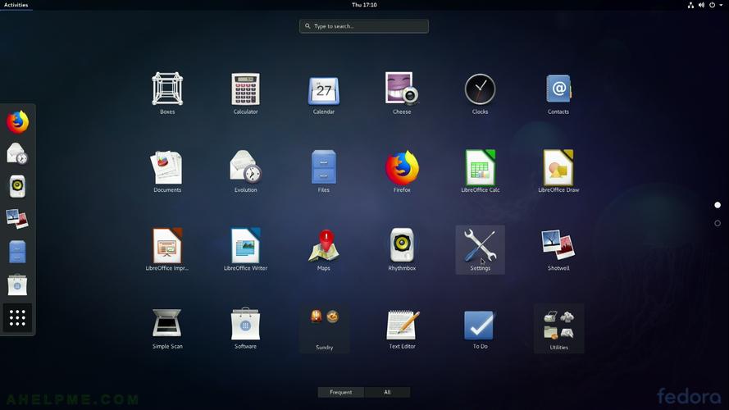Image resolution: width=729 pixels, height=410 pixels.
Task: Open Files from the app grid
Action: 324,171
